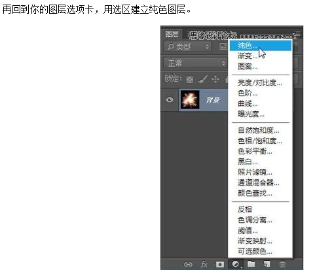Image resolution: width=313 pixels, height=270 pixels.
Task: Open the 正常 blend mode dropdown
Action: 196,63
